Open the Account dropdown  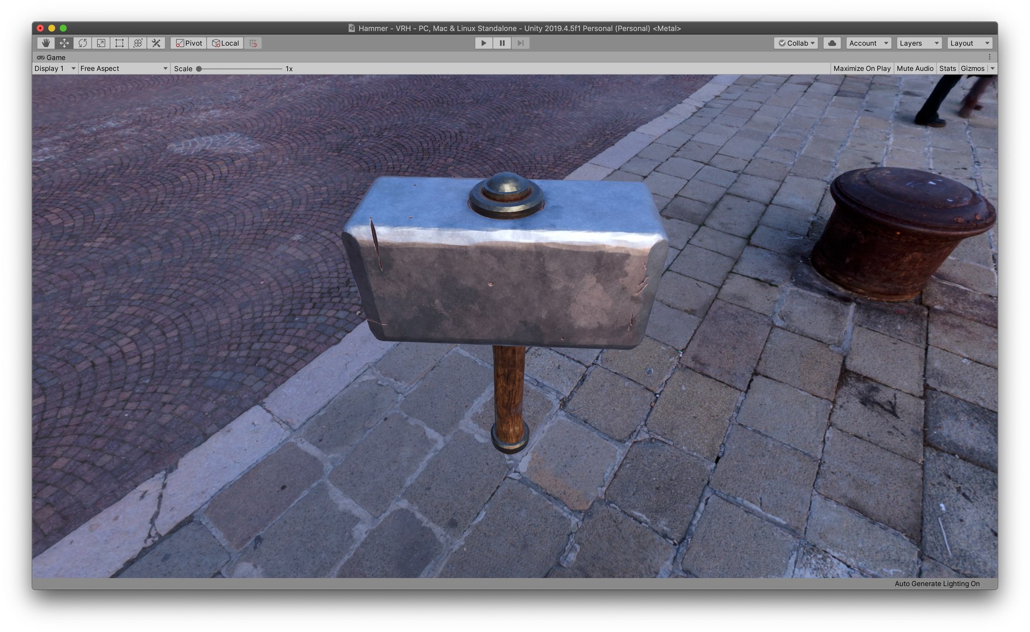click(868, 43)
